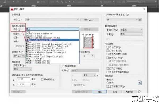159x104 pixels.
Task: Click the paper orientation preview icon
Action: (x=140, y=83)
